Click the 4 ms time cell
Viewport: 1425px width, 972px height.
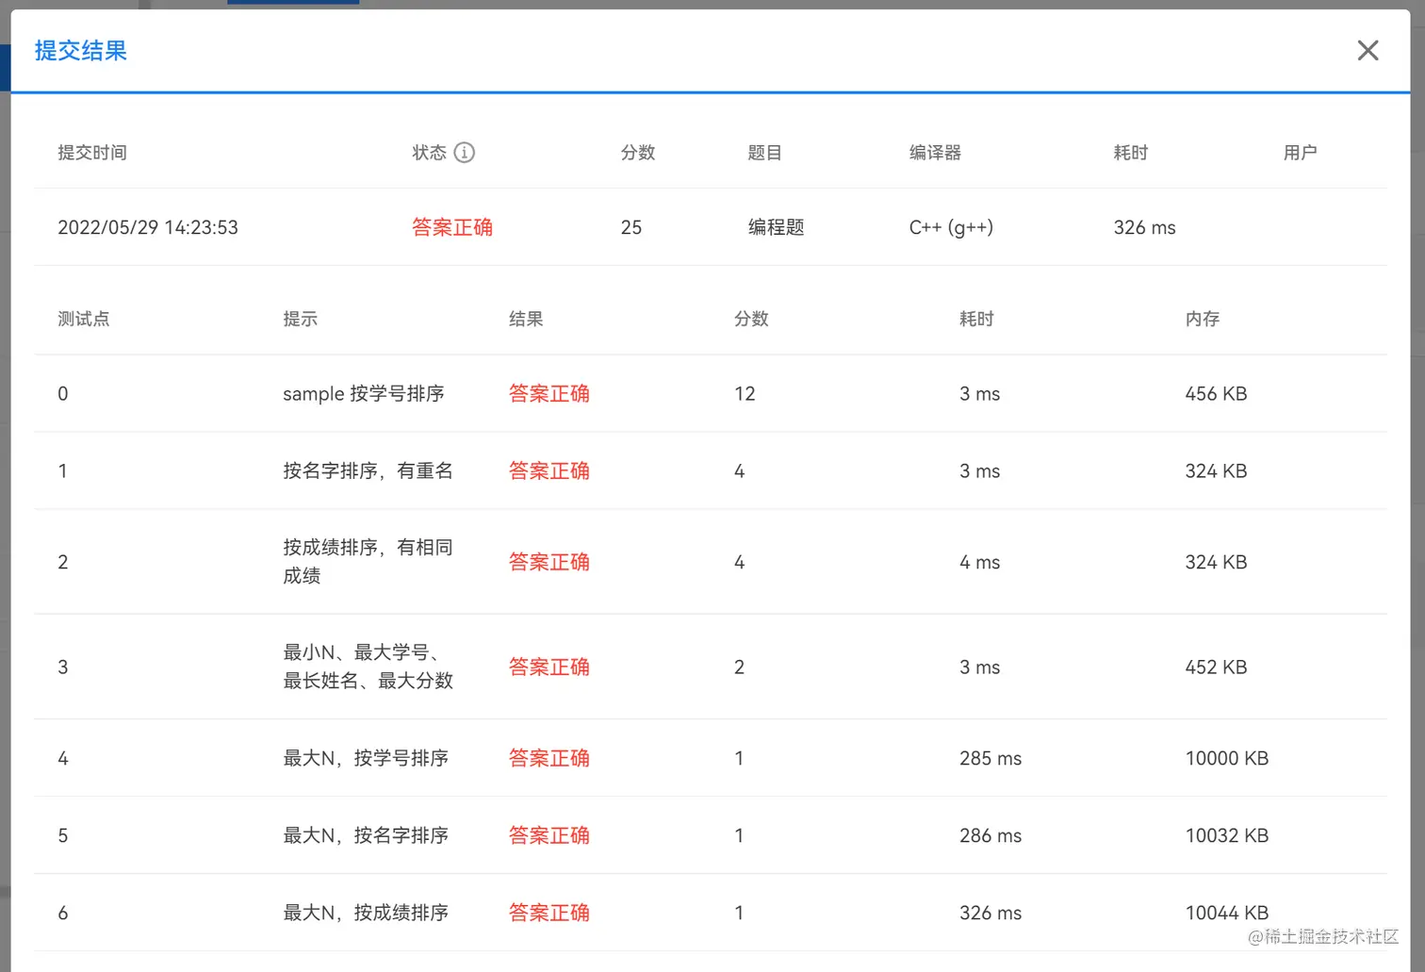pos(980,563)
